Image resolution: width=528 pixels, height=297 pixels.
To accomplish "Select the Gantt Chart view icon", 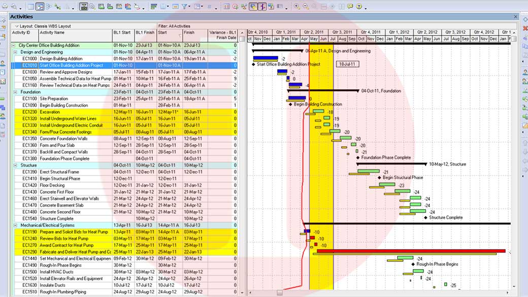I will (40, 7).
